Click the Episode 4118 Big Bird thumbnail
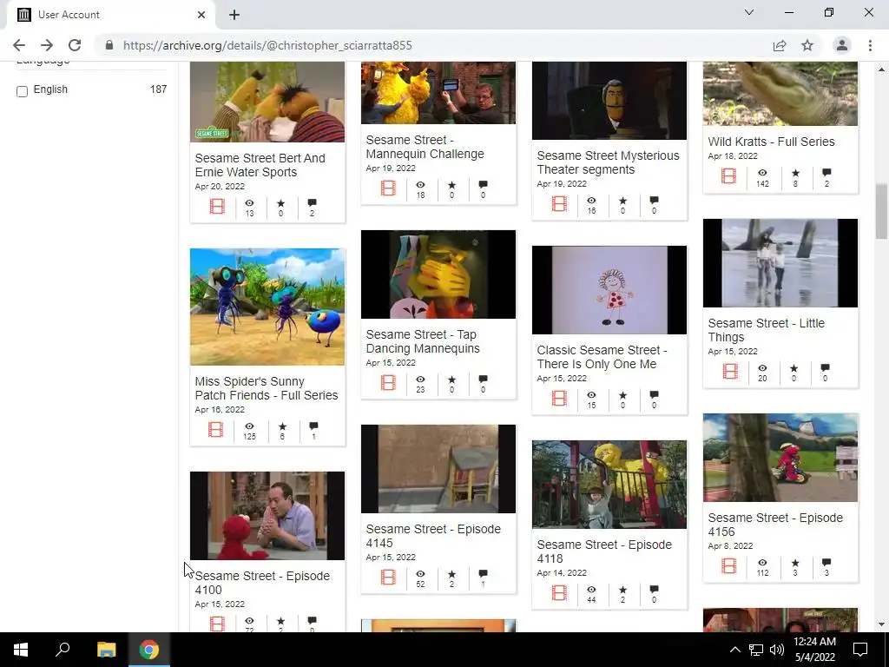Viewport: 889px width, 667px height. pyautogui.click(x=609, y=485)
